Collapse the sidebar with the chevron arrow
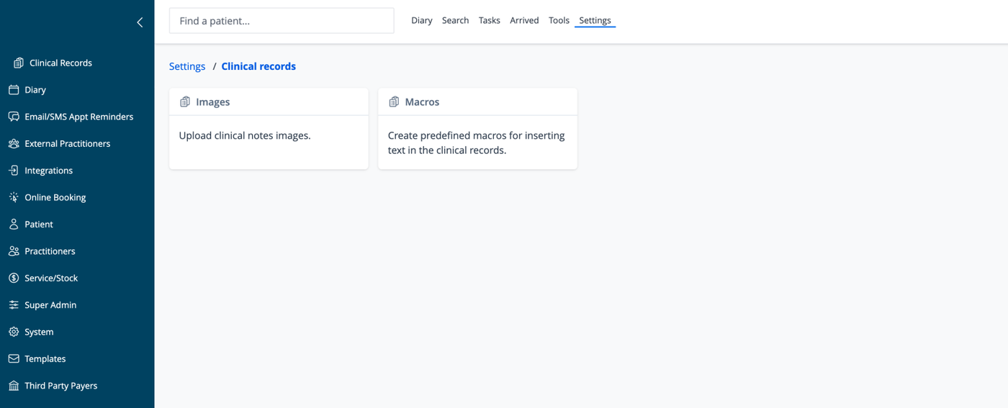The width and height of the screenshot is (1008, 408). tap(140, 22)
